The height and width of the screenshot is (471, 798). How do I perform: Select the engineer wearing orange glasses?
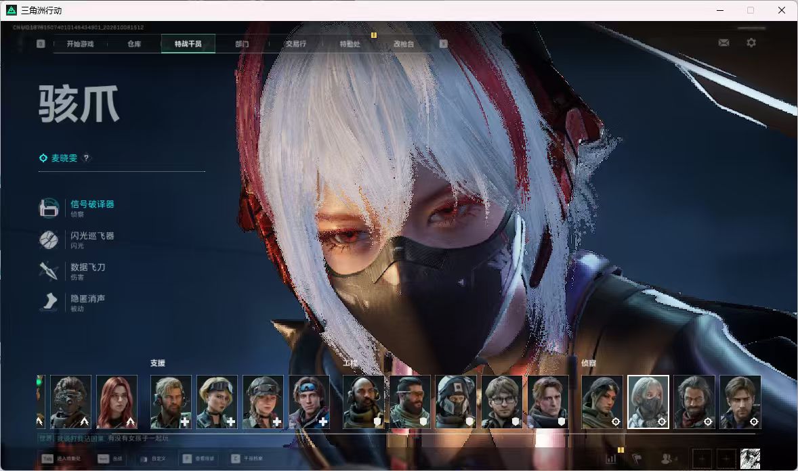pyautogui.click(x=410, y=402)
